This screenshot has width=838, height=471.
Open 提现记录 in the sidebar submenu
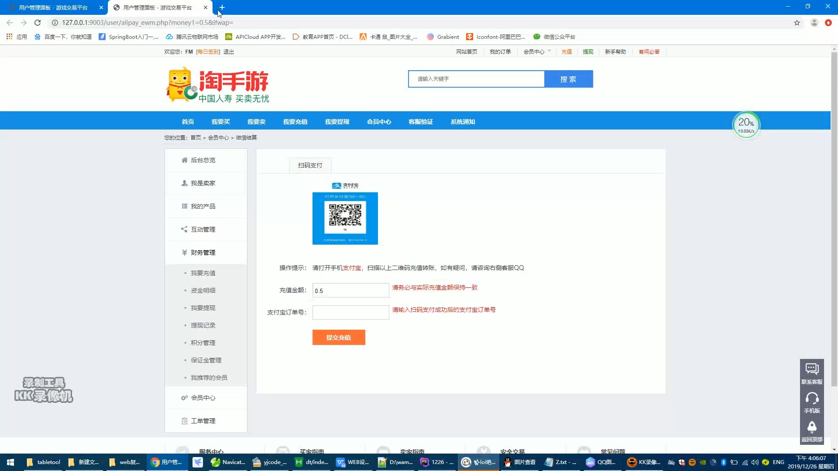coord(203,325)
